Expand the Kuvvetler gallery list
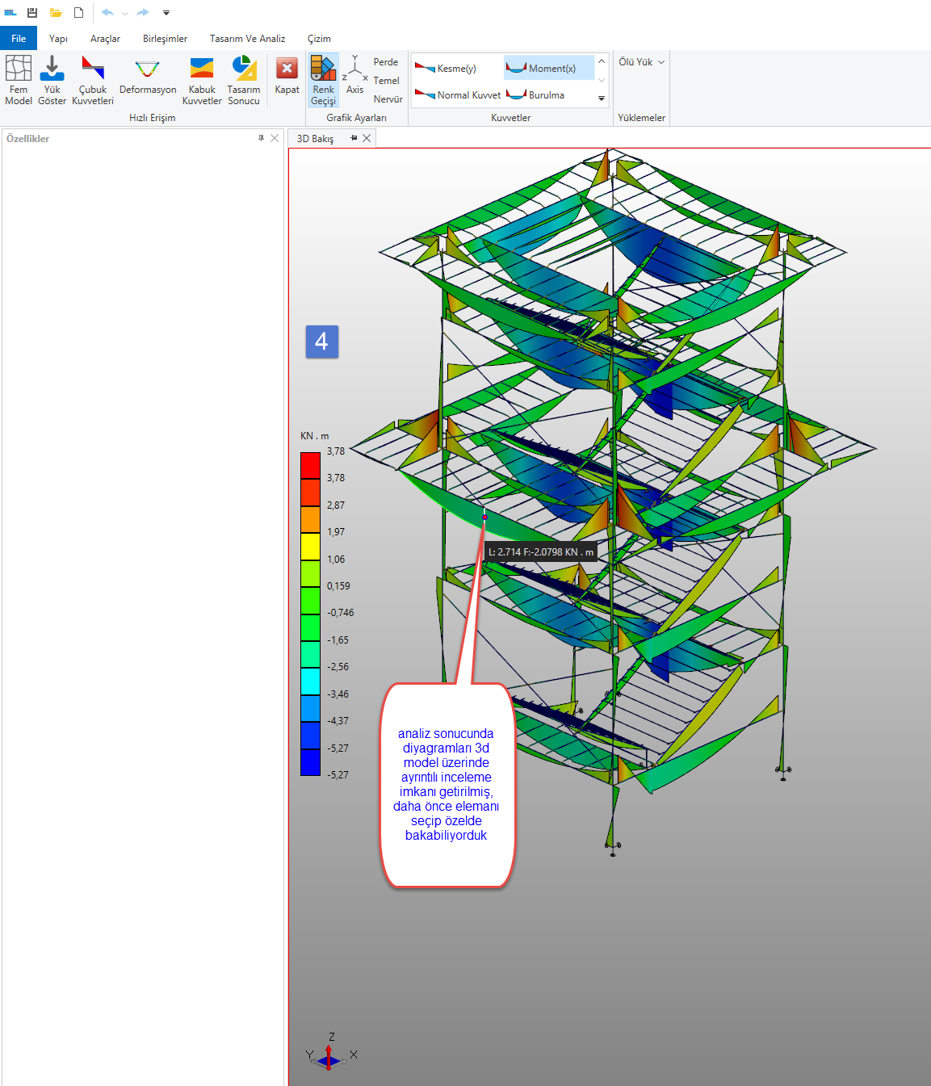The image size is (931, 1086). [602, 99]
